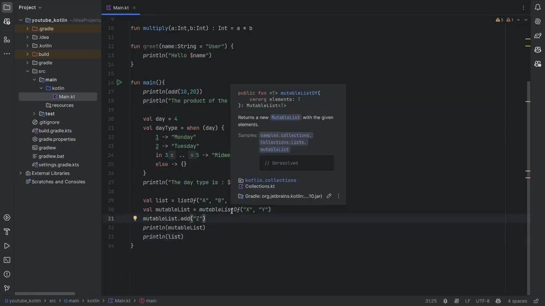Collapse the youtube_kotlin project root
545x306 pixels.
click(20, 20)
